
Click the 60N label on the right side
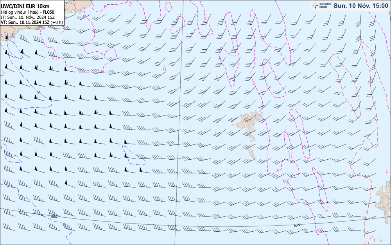tap(297, 225)
